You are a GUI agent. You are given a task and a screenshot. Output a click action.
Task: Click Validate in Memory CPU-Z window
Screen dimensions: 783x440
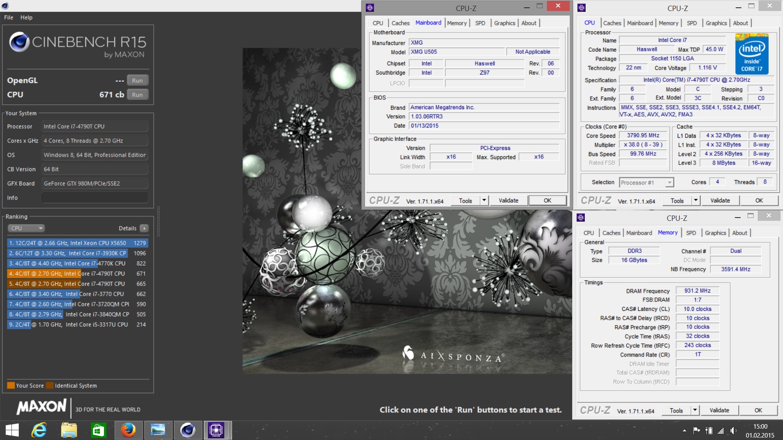point(719,410)
